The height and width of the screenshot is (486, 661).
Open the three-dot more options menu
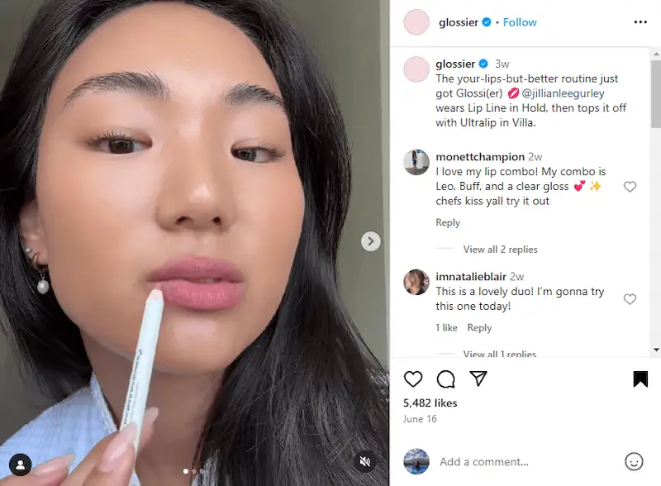(640, 22)
